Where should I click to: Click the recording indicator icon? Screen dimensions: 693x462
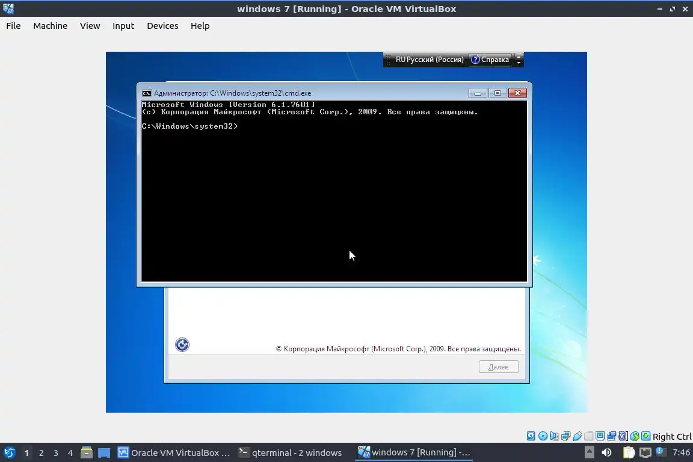coord(612,436)
